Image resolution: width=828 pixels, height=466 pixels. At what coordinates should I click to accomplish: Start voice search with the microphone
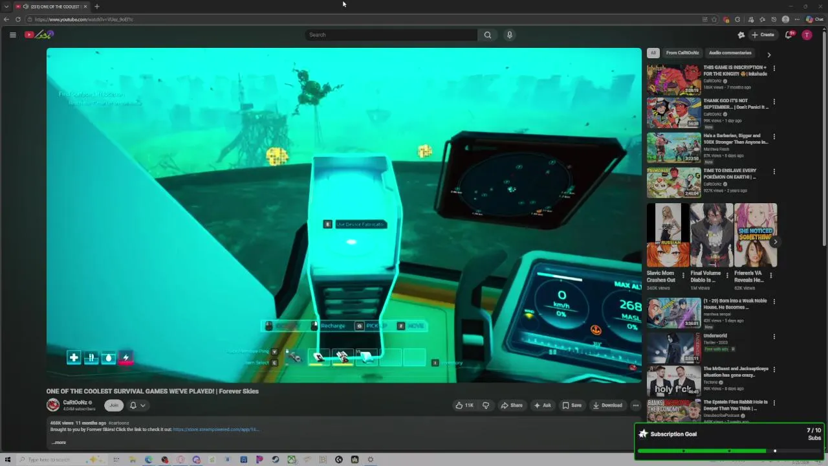click(510, 35)
